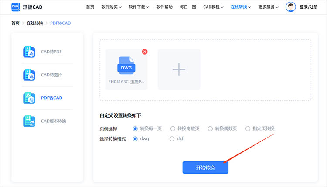Go to 首页 in top navigation
This screenshot has width=327, height=187.
tap(90, 7)
